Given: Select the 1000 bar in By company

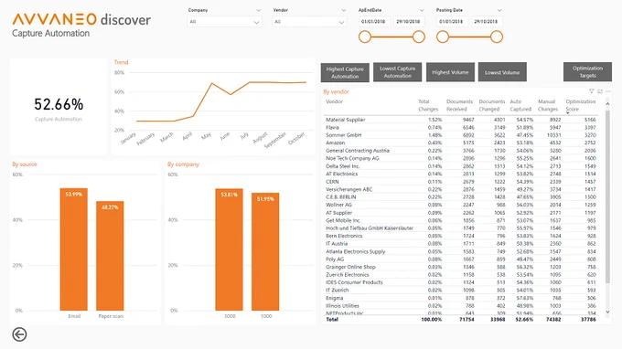Looking at the screenshot, I should 265,251.
